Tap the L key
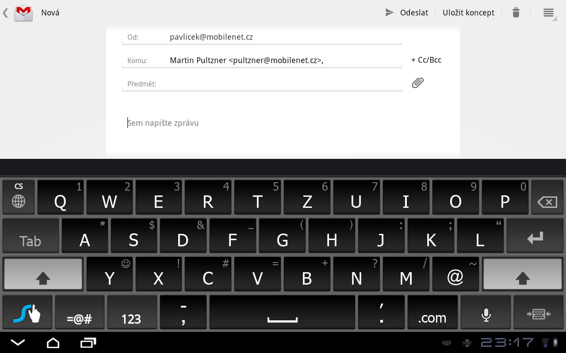Image resolution: width=566 pixels, height=353 pixels. 480,236
